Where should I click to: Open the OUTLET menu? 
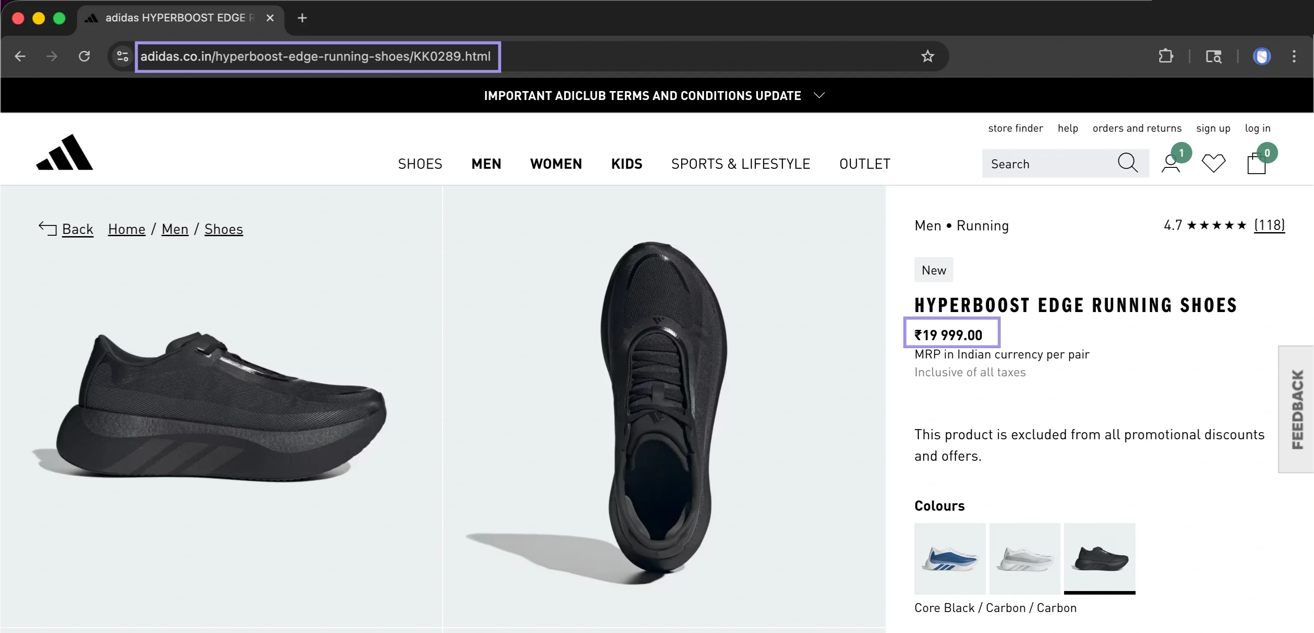865,163
